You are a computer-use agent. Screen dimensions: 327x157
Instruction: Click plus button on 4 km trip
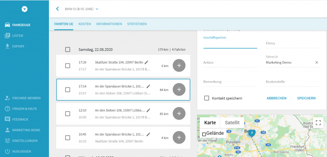[179, 137]
